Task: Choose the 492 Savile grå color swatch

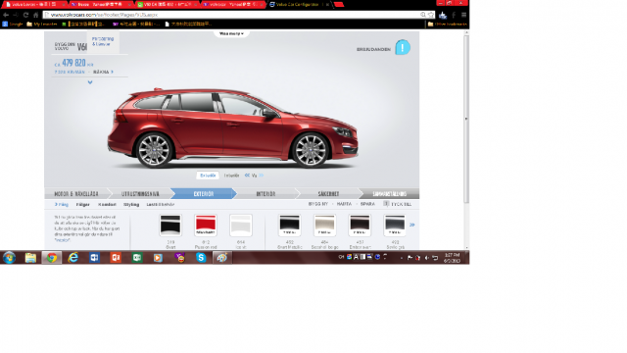Action: [x=395, y=225]
